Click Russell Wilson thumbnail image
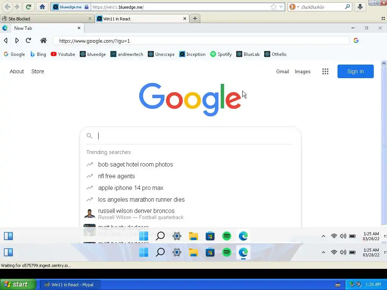 (x=90, y=214)
